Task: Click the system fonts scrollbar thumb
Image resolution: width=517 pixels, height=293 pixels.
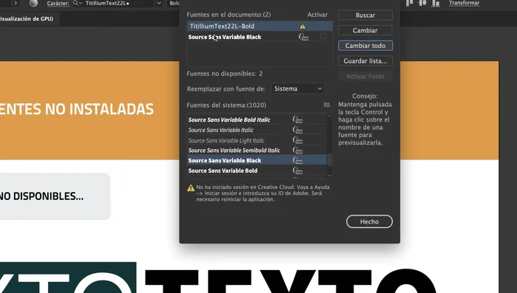Action: [x=329, y=160]
